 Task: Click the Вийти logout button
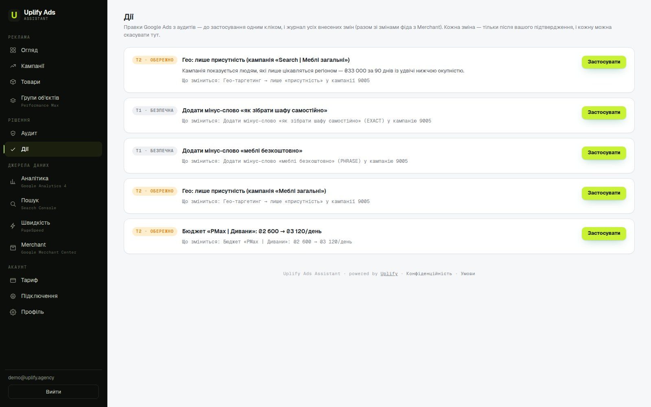(x=53, y=392)
